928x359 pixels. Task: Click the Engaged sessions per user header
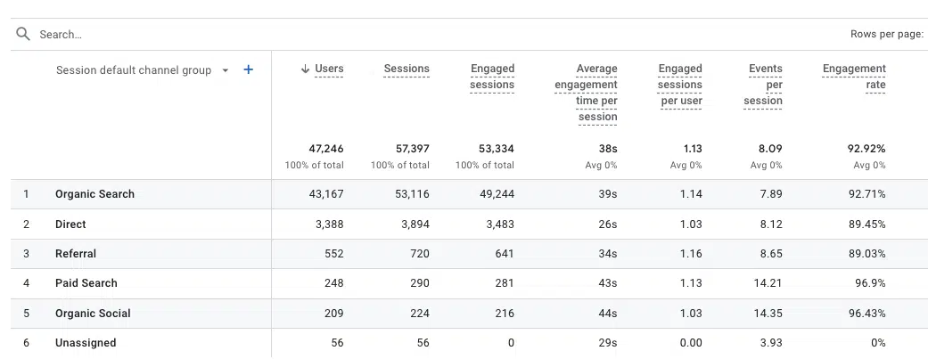pyautogui.click(x=680, y=85)
